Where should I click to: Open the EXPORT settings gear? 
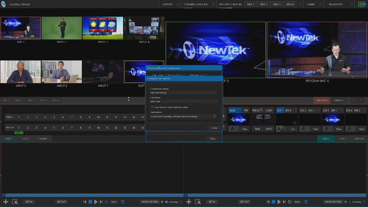(x=178, y=4)
